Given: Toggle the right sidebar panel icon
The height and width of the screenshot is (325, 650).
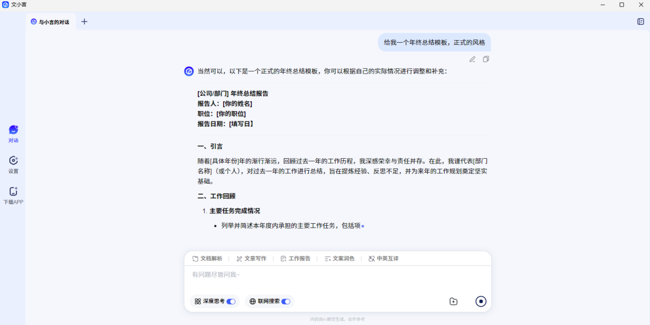Looking at the screenshot, I should click(x=640, y=22).
